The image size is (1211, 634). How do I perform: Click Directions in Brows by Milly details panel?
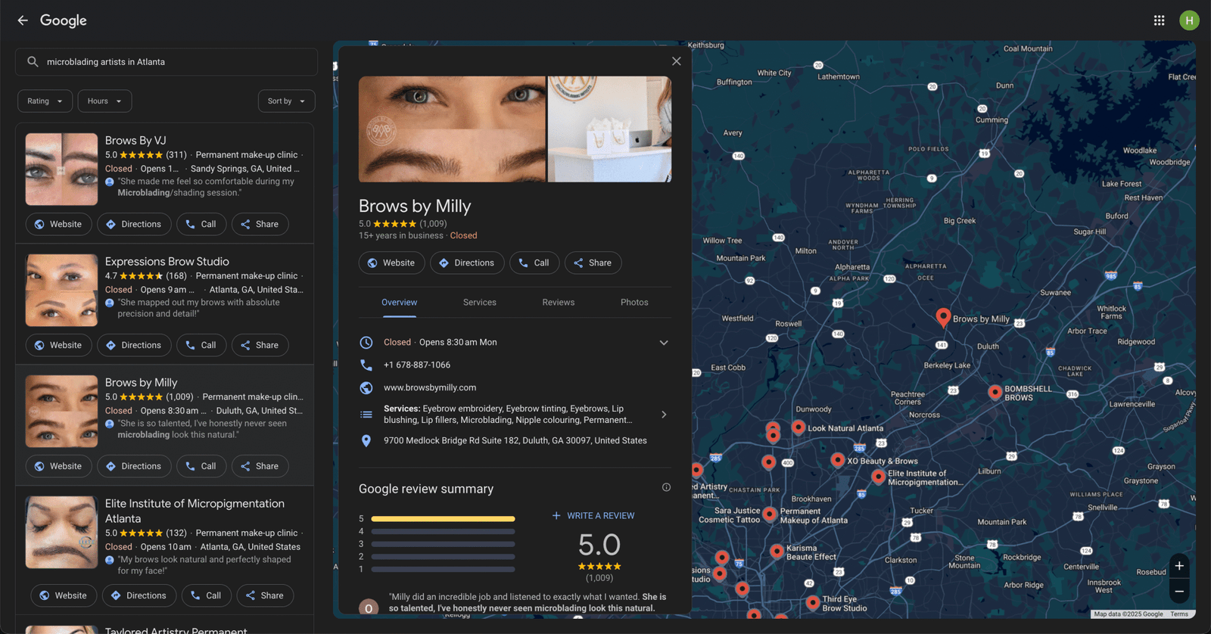(x=467, y=263)
